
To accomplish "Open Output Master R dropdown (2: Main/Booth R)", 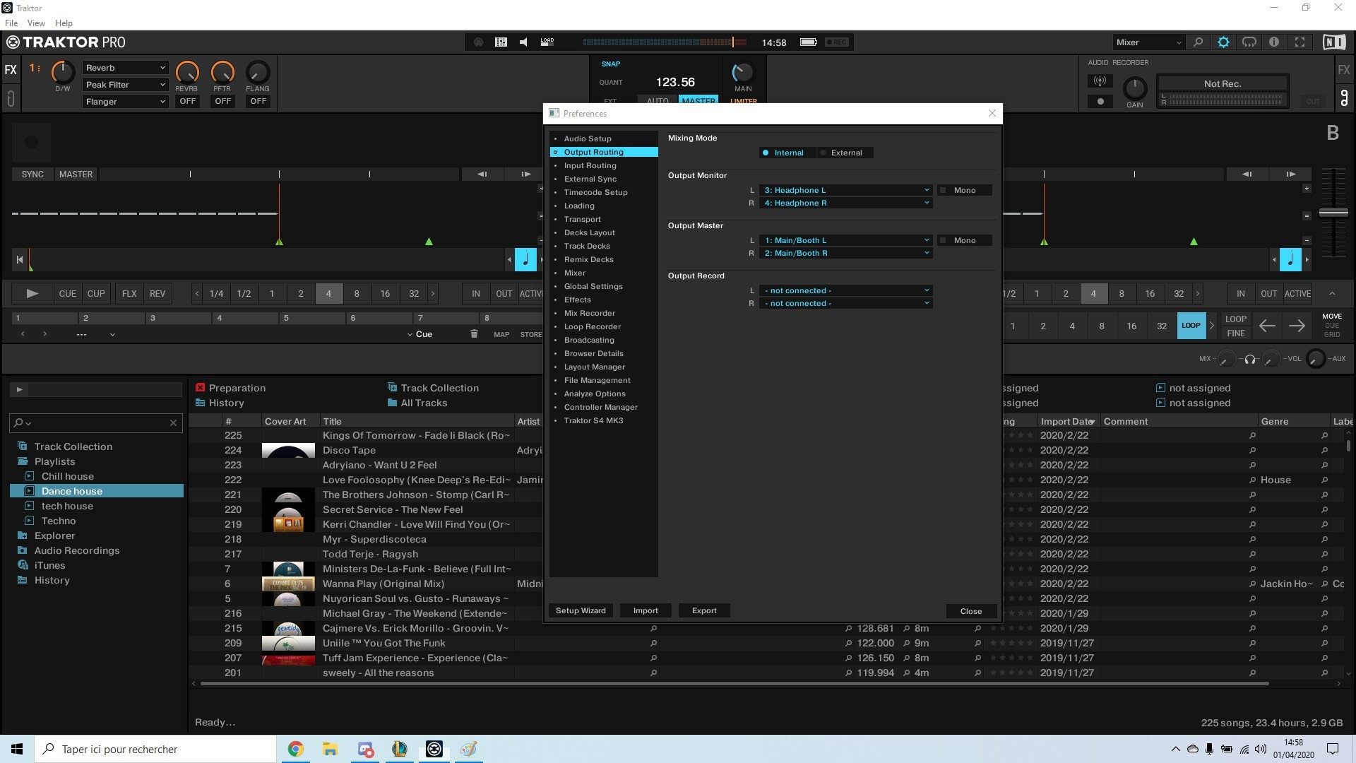I will pos(846,253).
